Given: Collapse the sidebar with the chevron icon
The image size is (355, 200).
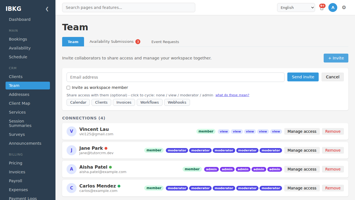Looking at the screenshot, I should 47,9.
